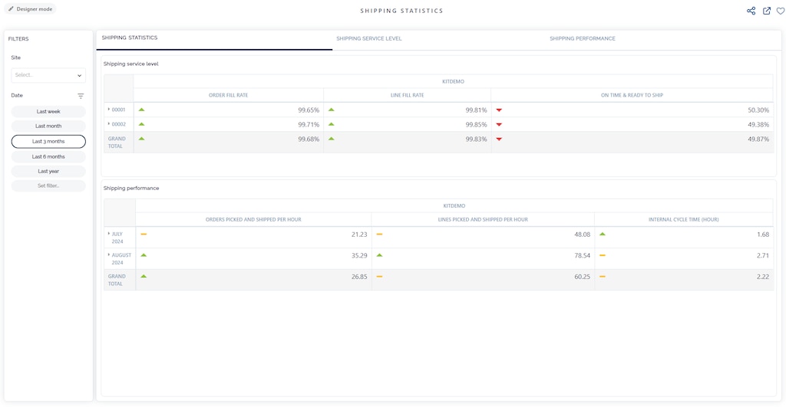The height and width of the screenshot is (407, 786).
Task: Click the Date filter options icon
Action: pos(81,96)
